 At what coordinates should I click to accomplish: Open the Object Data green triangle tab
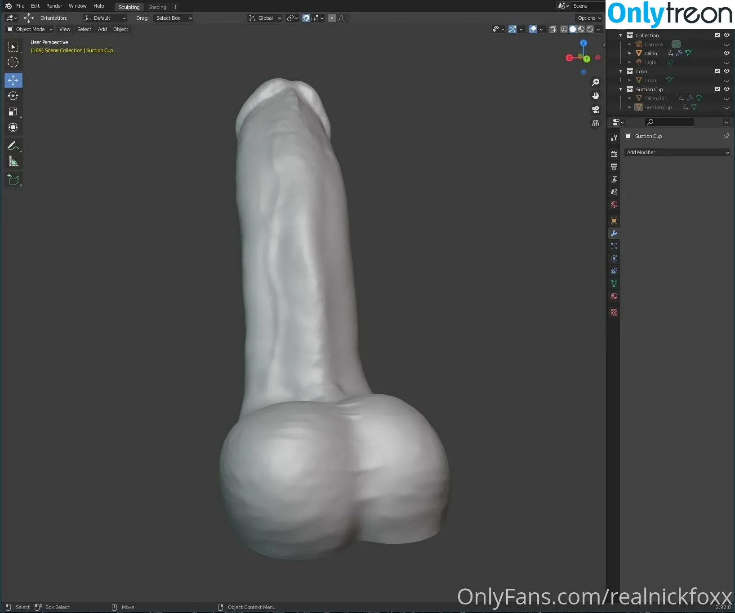coord(614,284)
